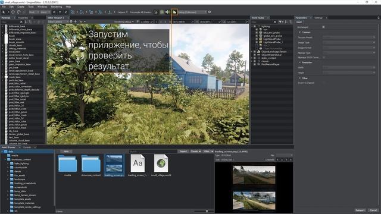Click the rotation snapping icon

click(x=82, y=12)
